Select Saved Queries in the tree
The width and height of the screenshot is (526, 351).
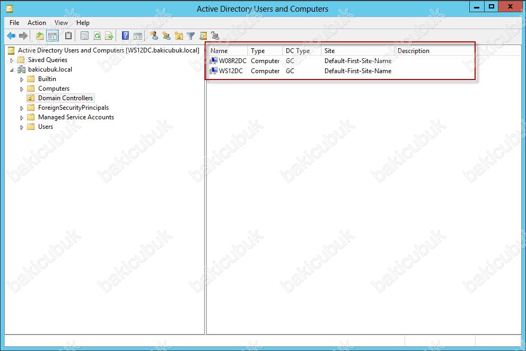pos(48,60)
